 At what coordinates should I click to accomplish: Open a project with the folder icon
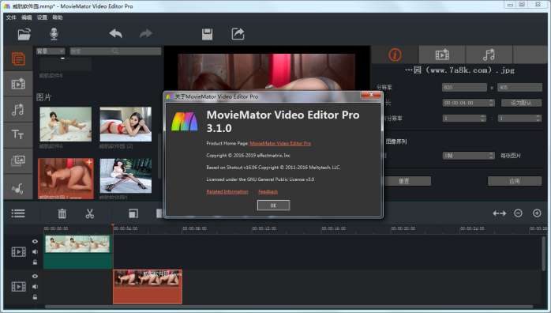pos(24,34)
